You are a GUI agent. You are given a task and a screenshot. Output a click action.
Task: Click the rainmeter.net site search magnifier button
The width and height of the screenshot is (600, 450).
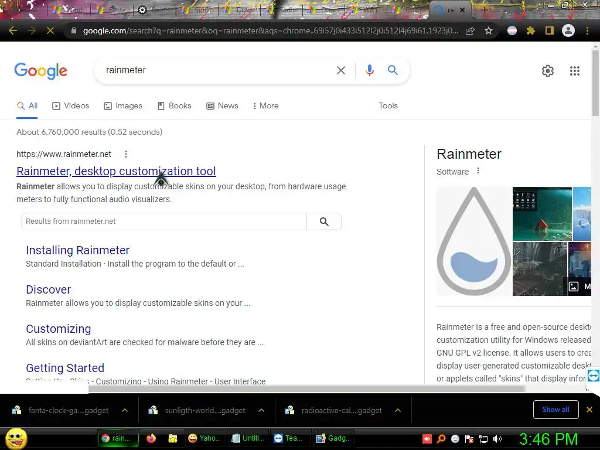(x=324, y=221)
